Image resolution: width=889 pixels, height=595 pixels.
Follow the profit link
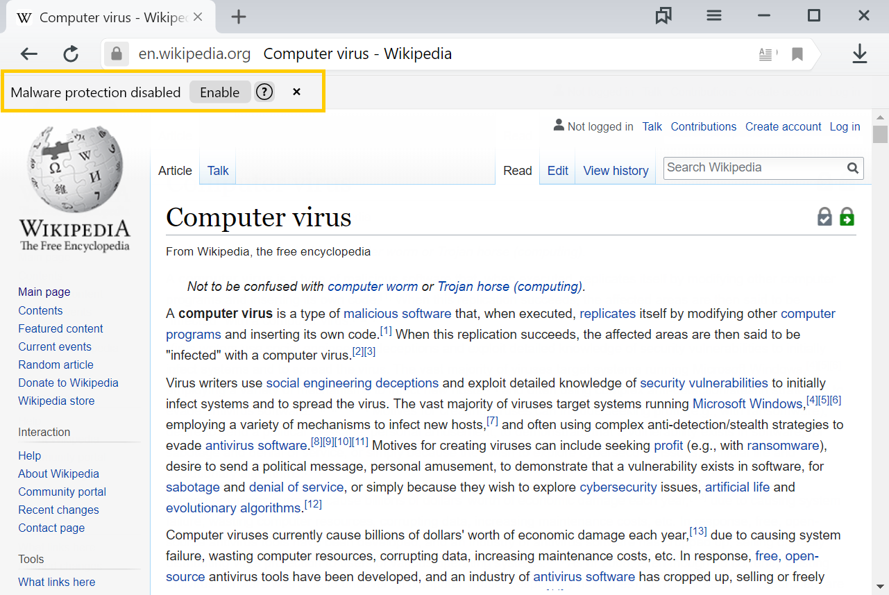coord(668,446)
